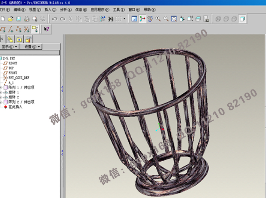Image resolution: width=266 pixels, height=198 pixels.
Task: Open the 显示 dropdown in model tree
Action: pos(9,47)
